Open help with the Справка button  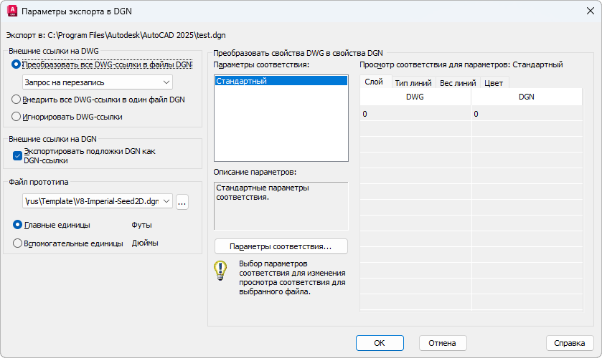[x=569, y=343]
